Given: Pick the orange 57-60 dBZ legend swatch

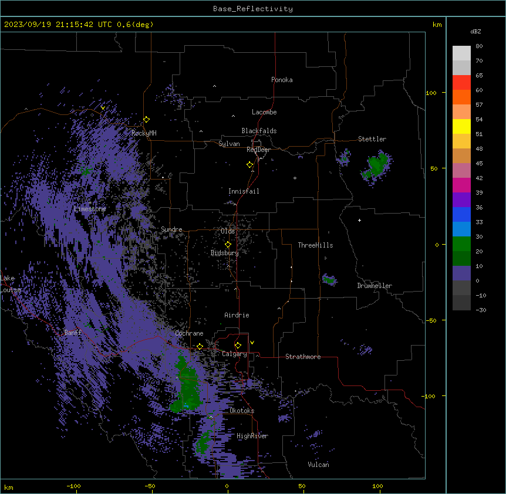Looking at the screenshot, I should [x=461, y=97].
